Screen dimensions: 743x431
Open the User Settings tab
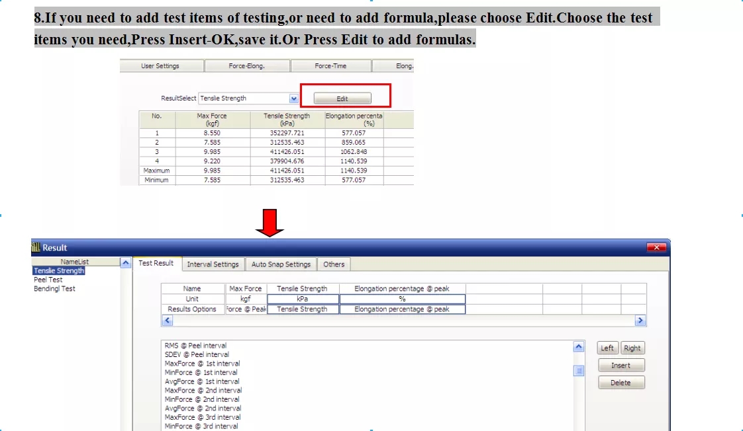tap(160, 66)
